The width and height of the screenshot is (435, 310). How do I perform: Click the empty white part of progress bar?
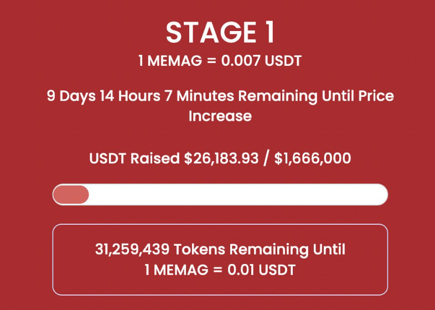238,195
